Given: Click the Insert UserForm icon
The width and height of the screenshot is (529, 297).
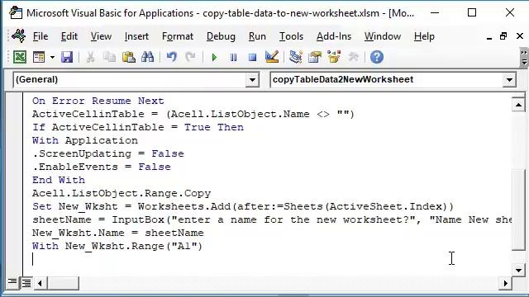Looking at the screenshot, I should [39, 57].
